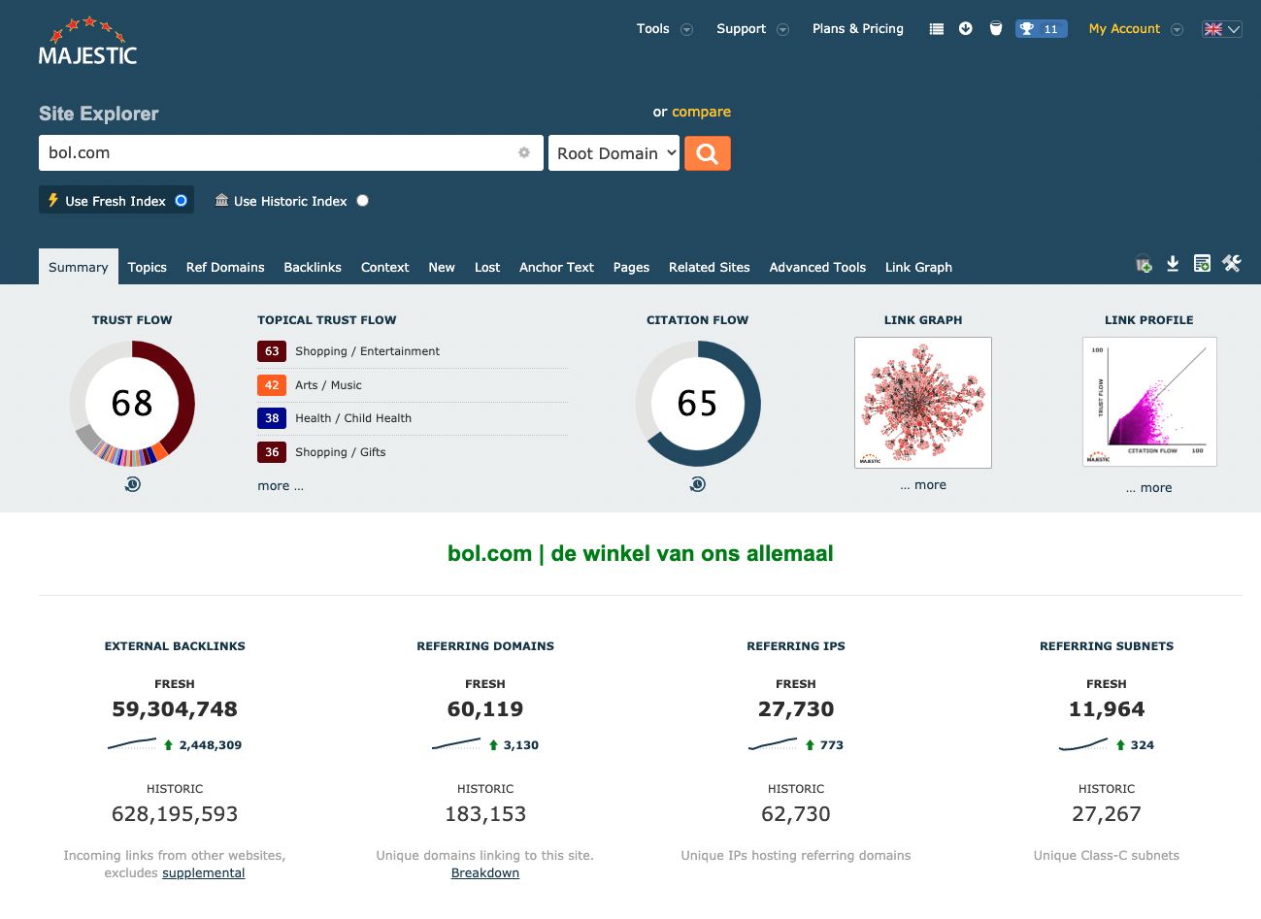The height and width of the screenshot is (919, 1261).
Task: Open the New tab
Action: [x=442, y=267]
